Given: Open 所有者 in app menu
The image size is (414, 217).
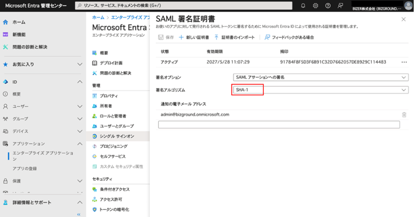Looking at the screenshot, I should [x=106, y=106].
